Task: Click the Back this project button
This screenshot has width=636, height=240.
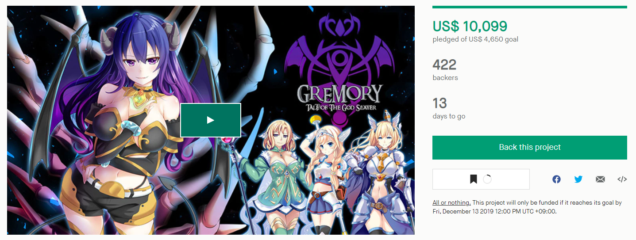Action: (x=530, y=147)
